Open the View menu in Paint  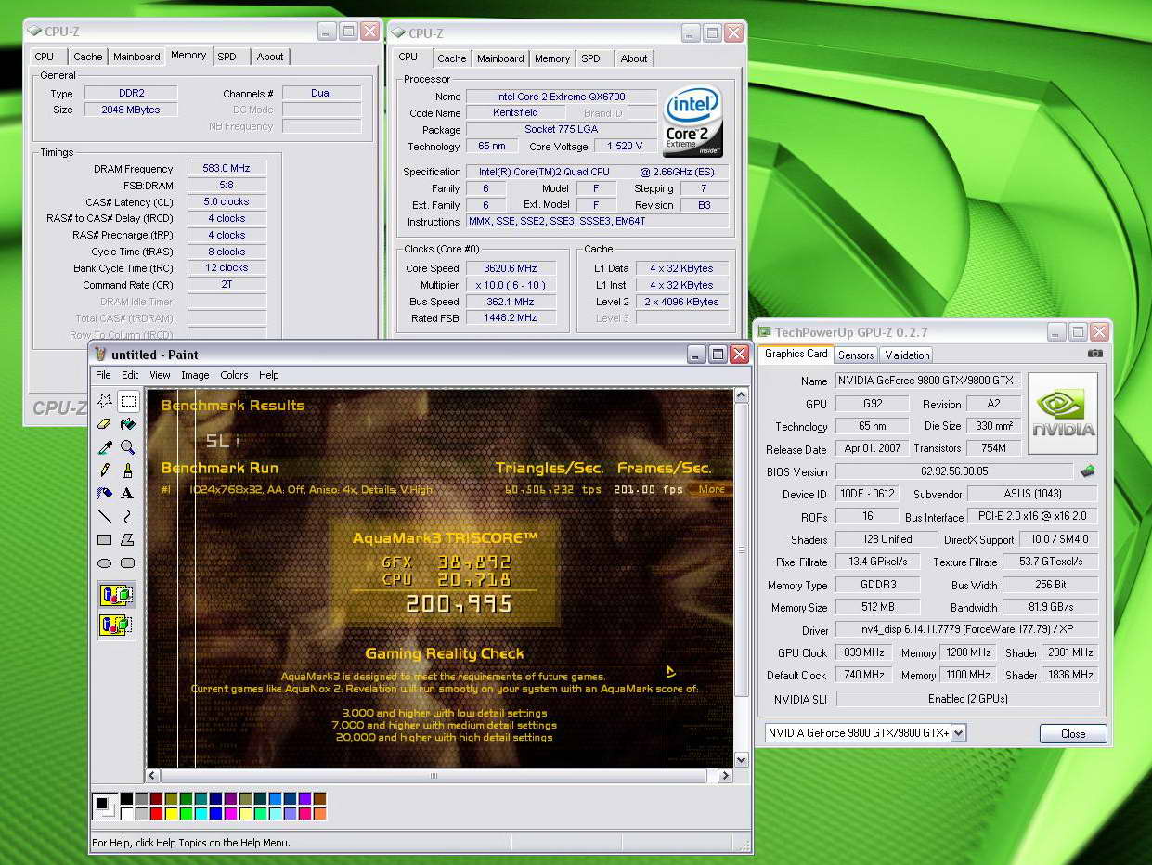tap(161, 375)
